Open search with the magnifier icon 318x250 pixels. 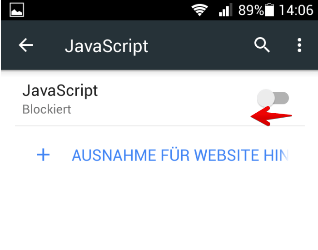262,45
